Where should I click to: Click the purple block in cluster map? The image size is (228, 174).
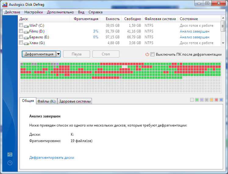click(57, 64)
